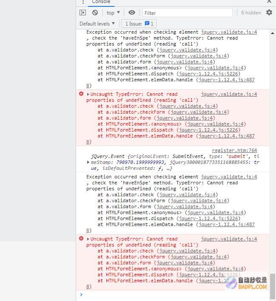Open jquery.validate.js:4 link of first exception
276x301 pixels.
coord(229,32)
